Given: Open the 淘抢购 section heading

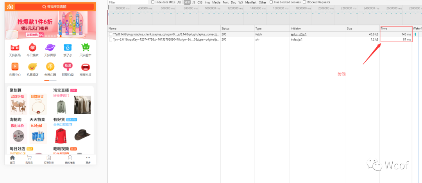Looking at the screenshot, I should click(16, 119).
